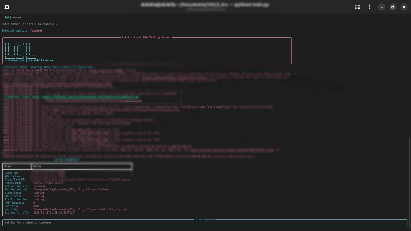The image size is (411, 231).
Task: Click the 'Cloudflare URL' row label
Action: point(15,180)
